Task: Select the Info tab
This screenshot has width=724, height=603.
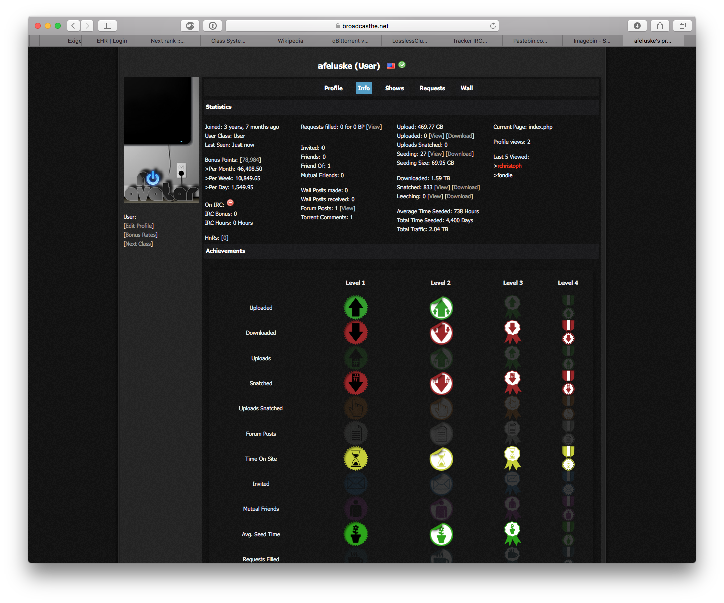Action: pos(364,88)
